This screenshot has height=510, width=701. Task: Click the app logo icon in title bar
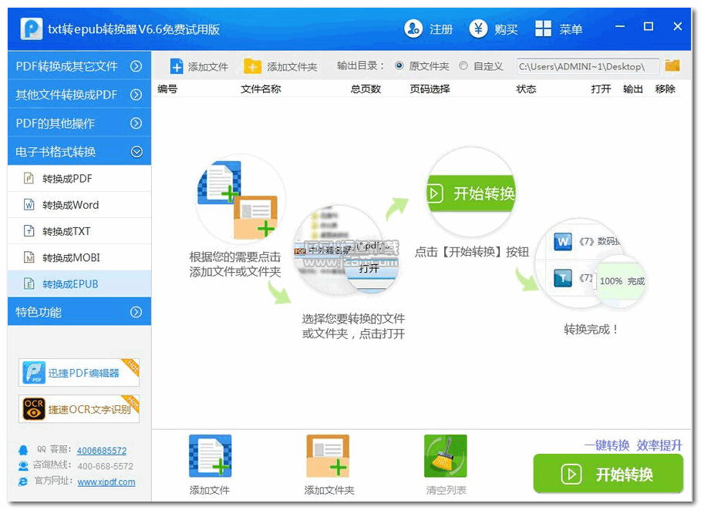tap(32, 29)
